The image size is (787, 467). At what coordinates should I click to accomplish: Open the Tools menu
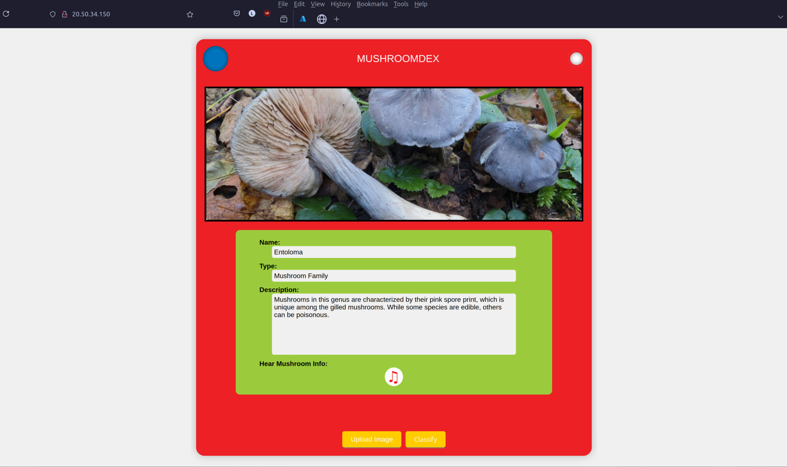pos(401,4)
